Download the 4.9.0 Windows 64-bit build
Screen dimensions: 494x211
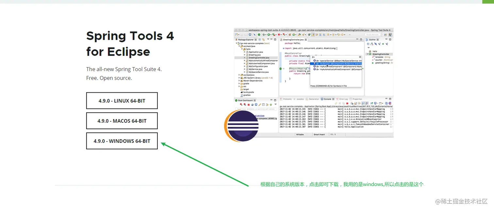(122, 141)
